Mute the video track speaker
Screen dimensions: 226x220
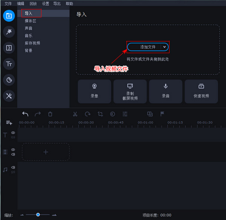click(13, 154)
